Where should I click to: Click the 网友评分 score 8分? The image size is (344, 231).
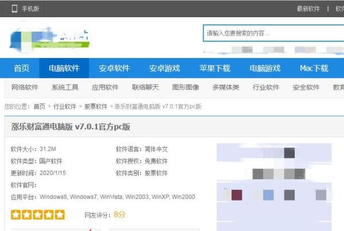(120, 214)
